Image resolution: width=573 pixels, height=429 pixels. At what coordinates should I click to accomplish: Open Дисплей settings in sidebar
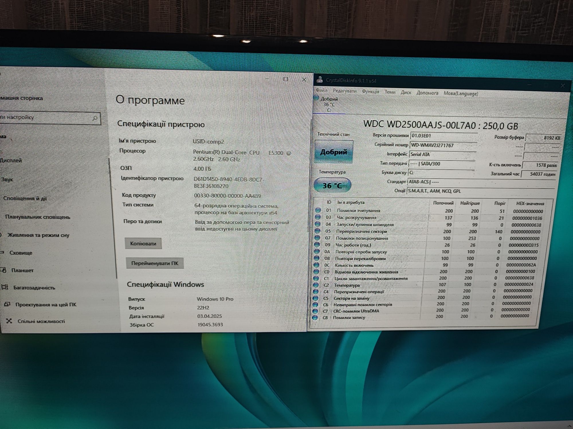pos(11,160)
